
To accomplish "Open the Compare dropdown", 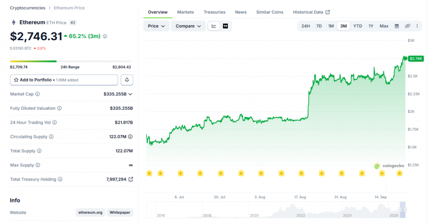I will pos(188,26).
